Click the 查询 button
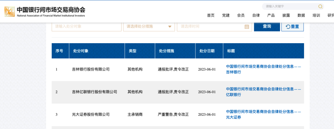334x129 pixels. point(267,27)
